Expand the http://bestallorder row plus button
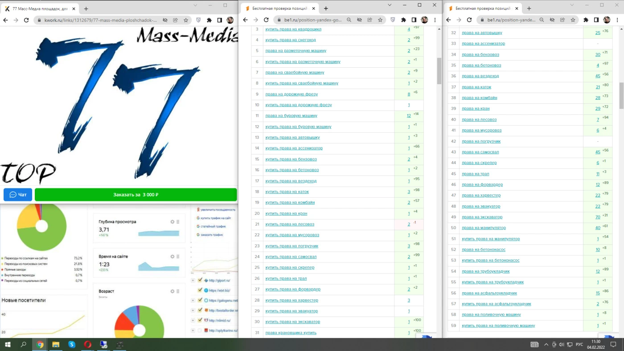624x351 pixels. 193,310
